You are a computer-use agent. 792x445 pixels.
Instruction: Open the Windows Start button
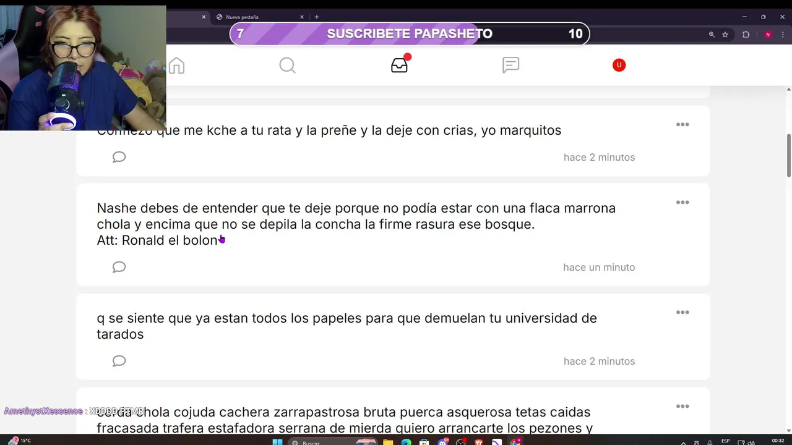(x=277, y=441)
